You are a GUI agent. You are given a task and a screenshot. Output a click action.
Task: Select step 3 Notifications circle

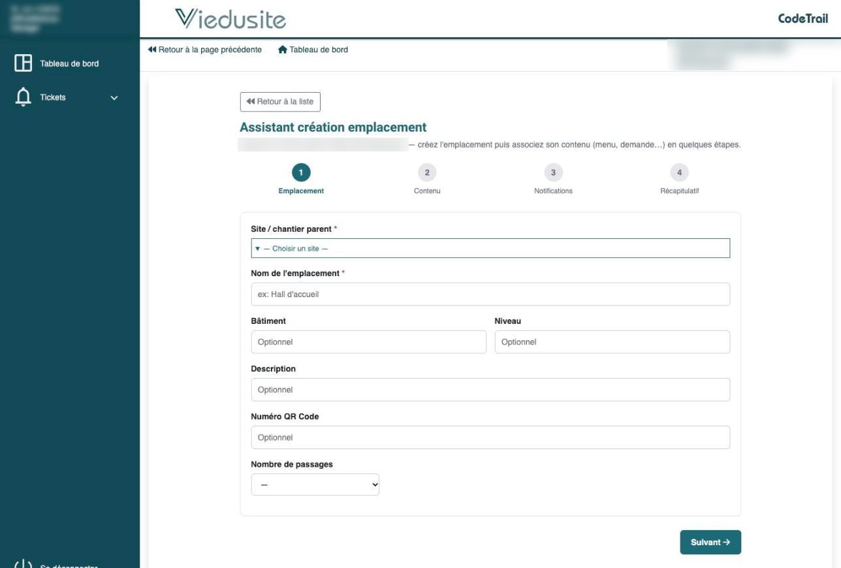coord(553,172)
